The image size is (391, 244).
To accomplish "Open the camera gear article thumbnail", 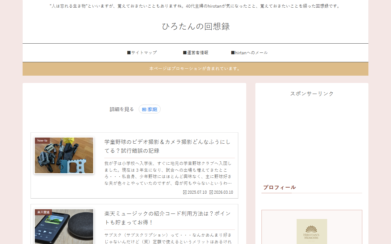I will (64, 155).
